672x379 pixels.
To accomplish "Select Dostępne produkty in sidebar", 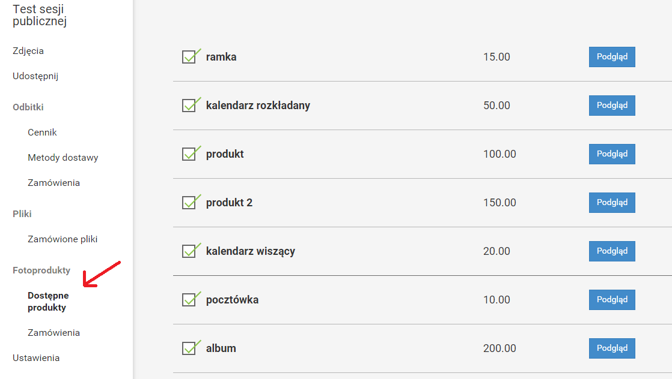I will coord(48,302).
